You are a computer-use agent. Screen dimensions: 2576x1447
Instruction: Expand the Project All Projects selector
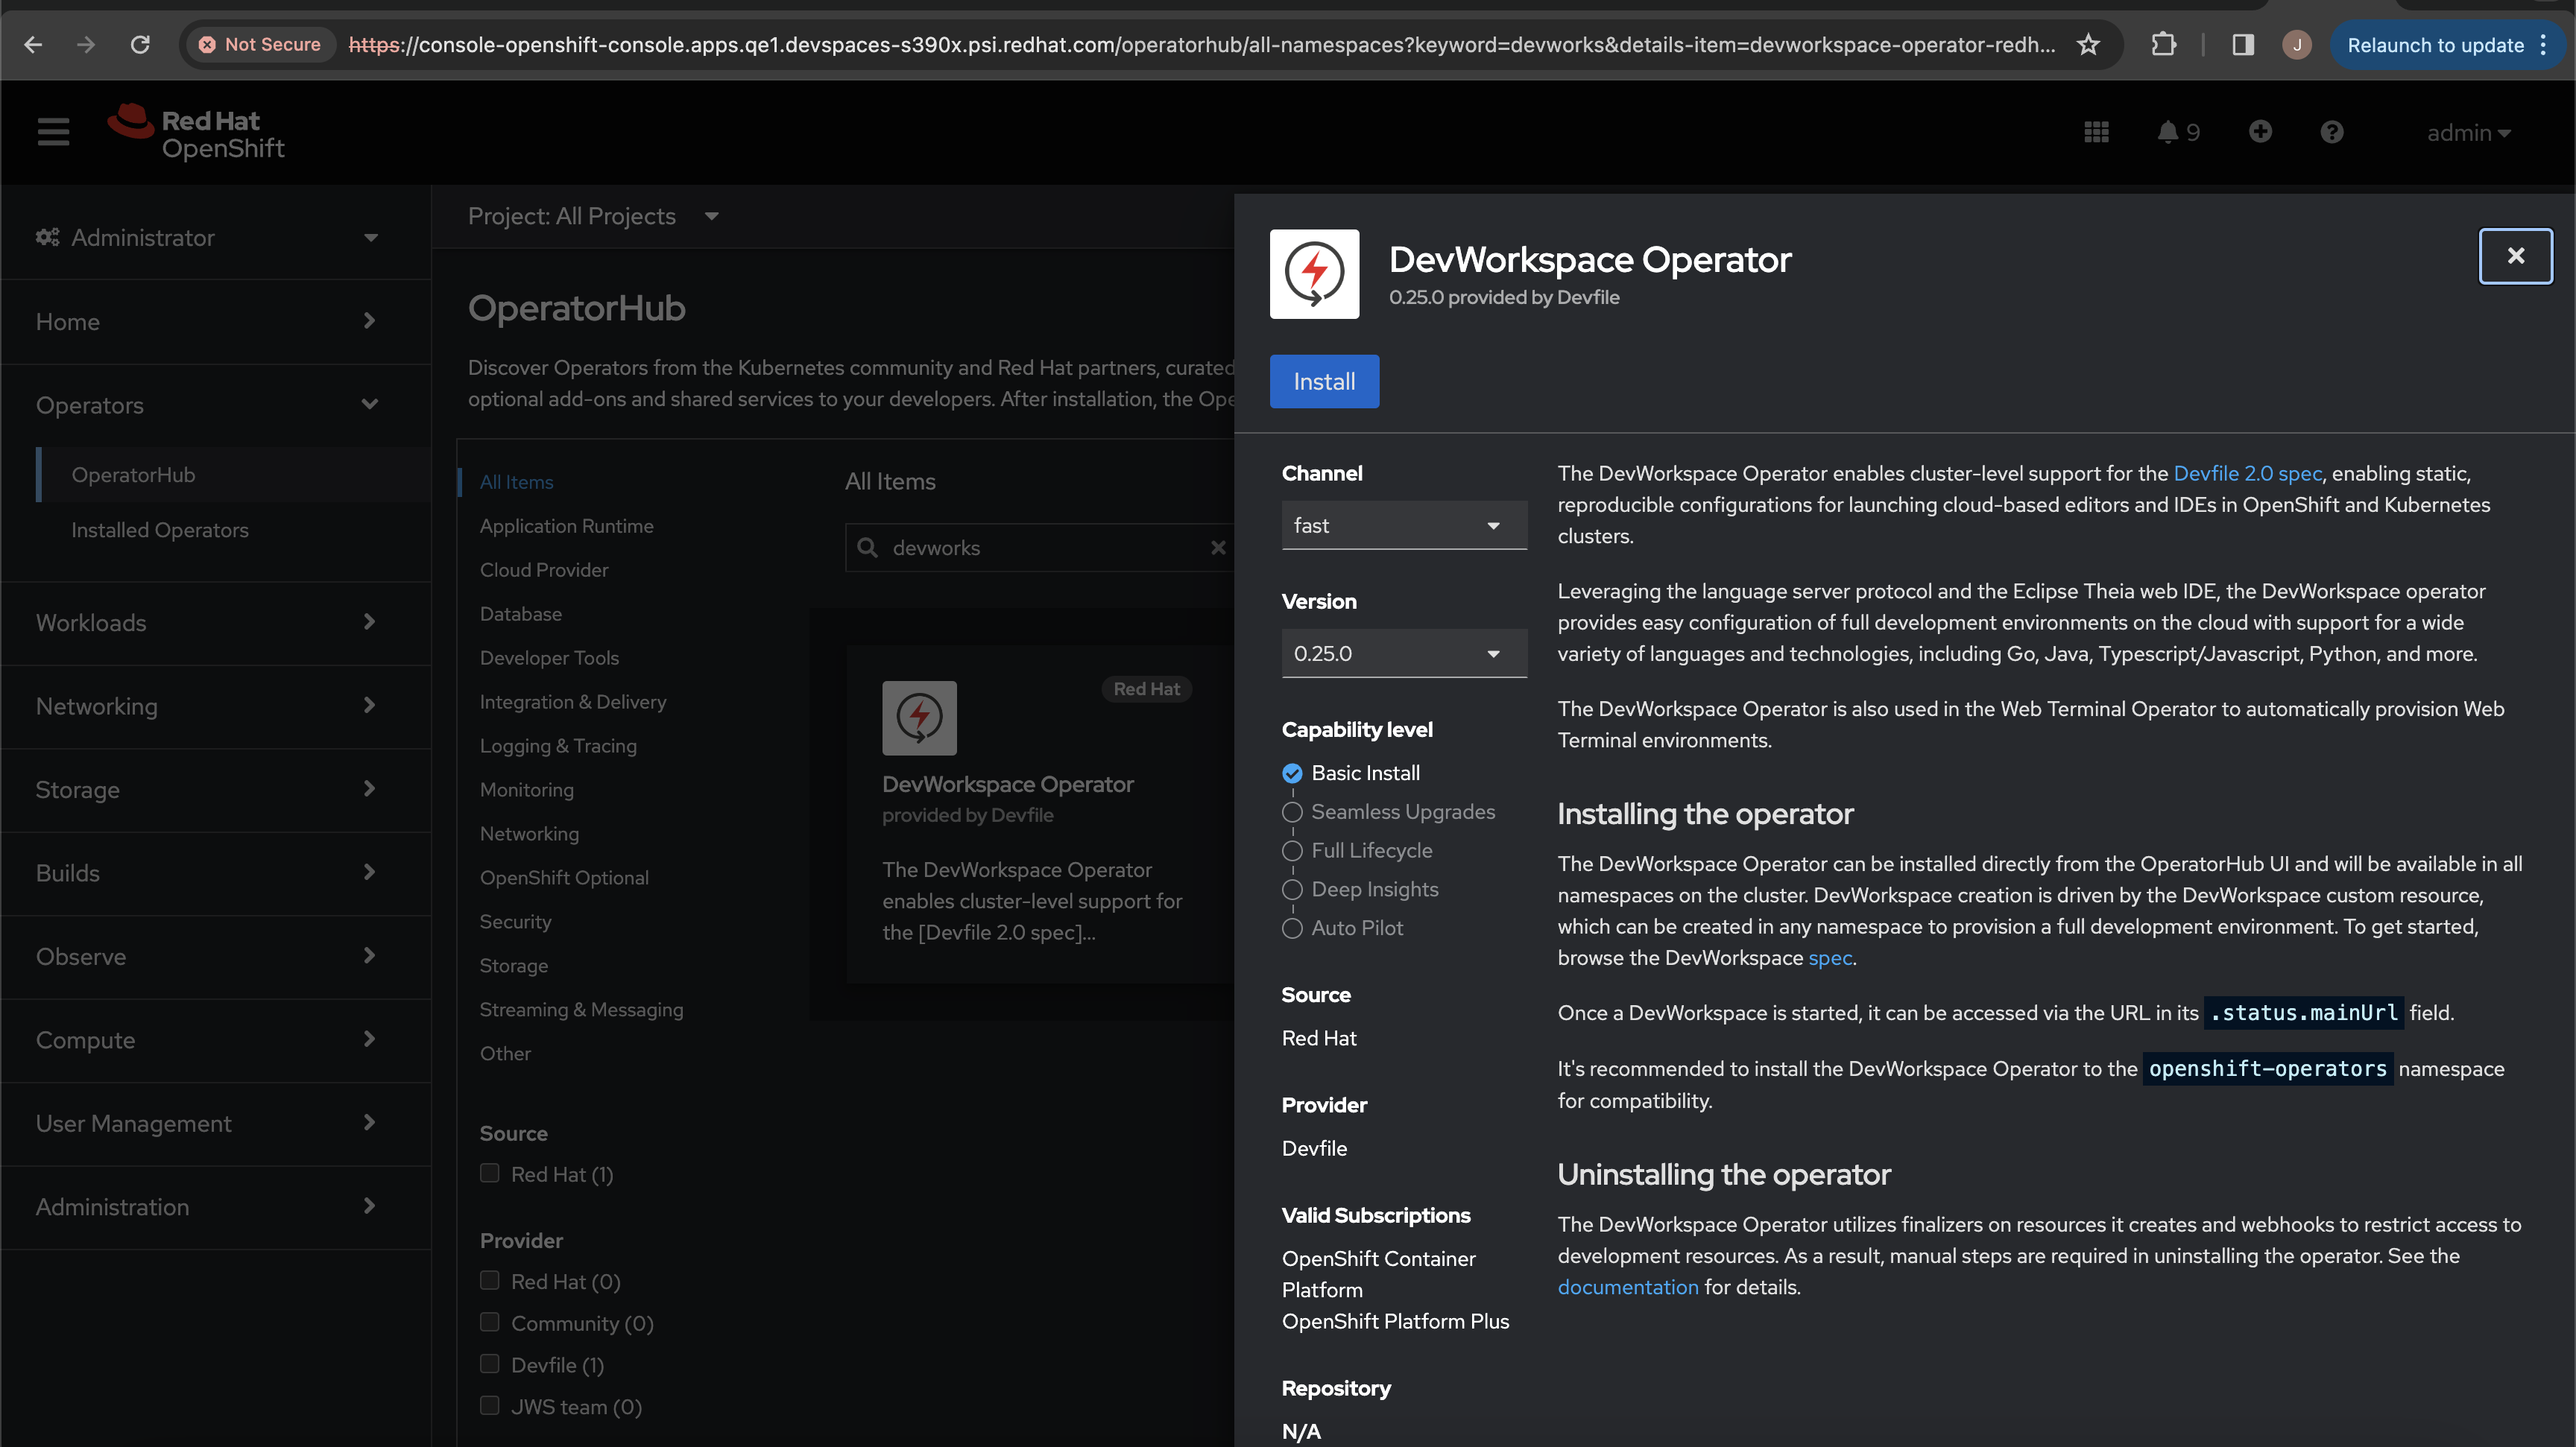tap(593, 216)
